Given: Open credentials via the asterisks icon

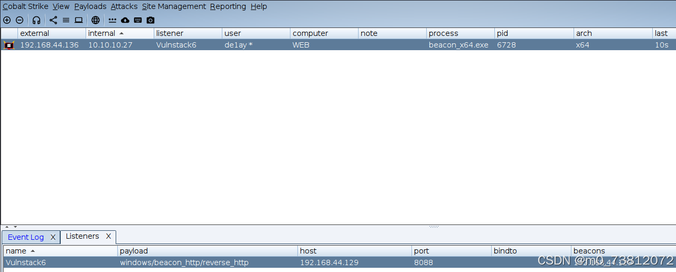Looking at the screenshot, I should 112,20.
